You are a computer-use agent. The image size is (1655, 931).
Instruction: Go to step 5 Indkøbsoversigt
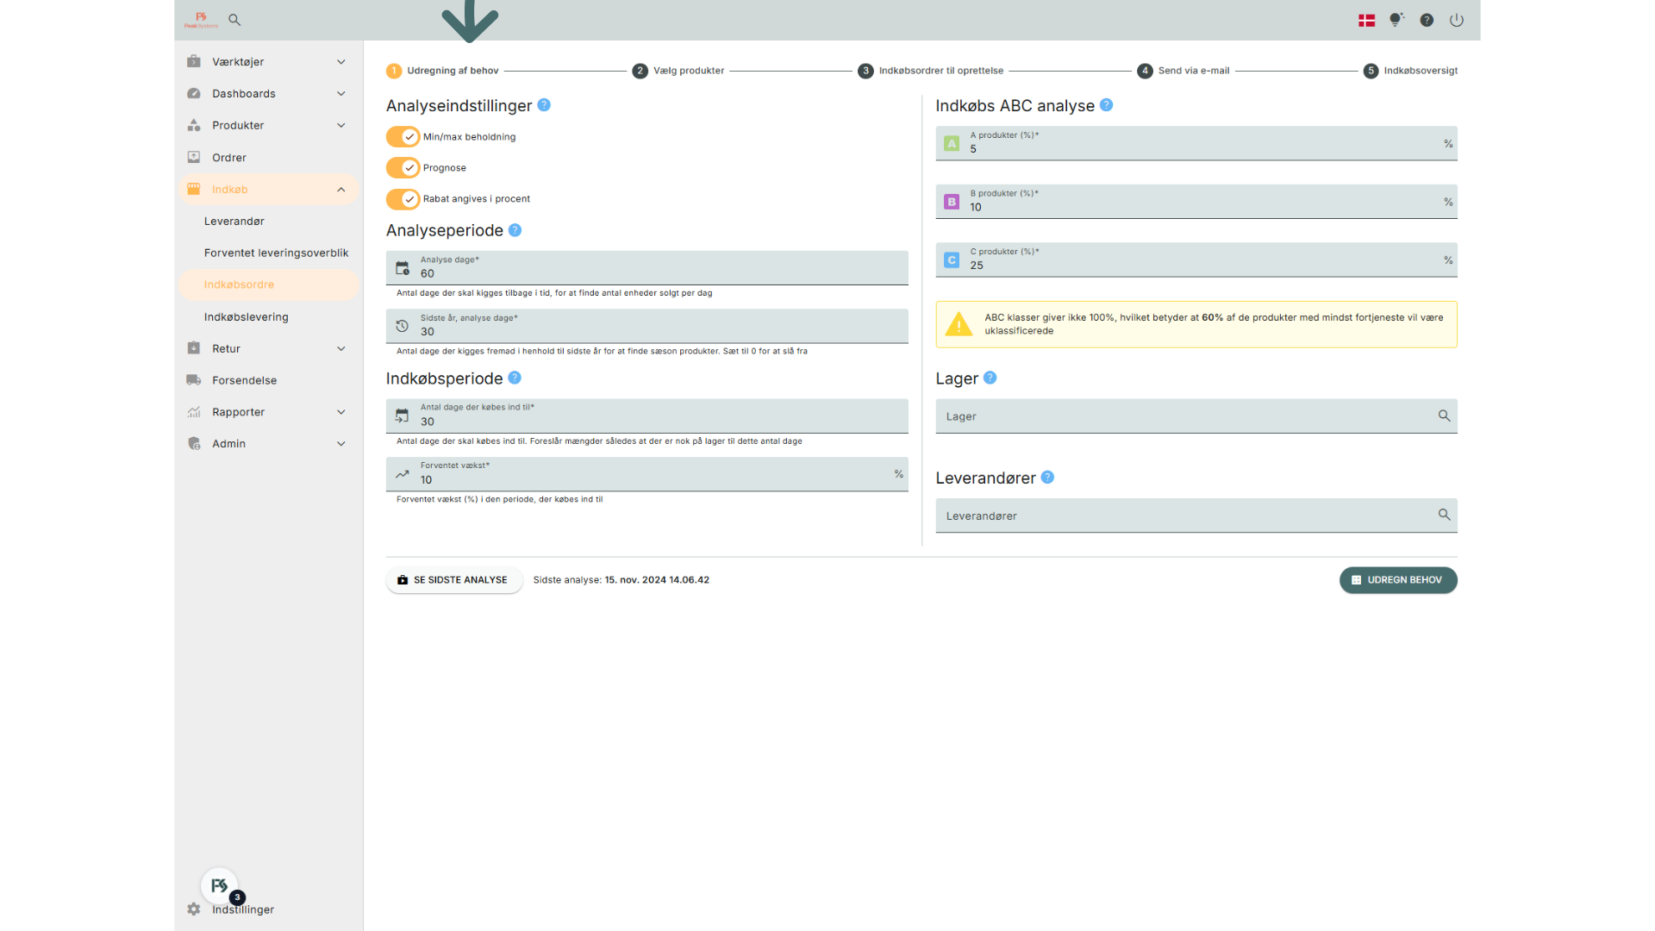click(1410, 71)
